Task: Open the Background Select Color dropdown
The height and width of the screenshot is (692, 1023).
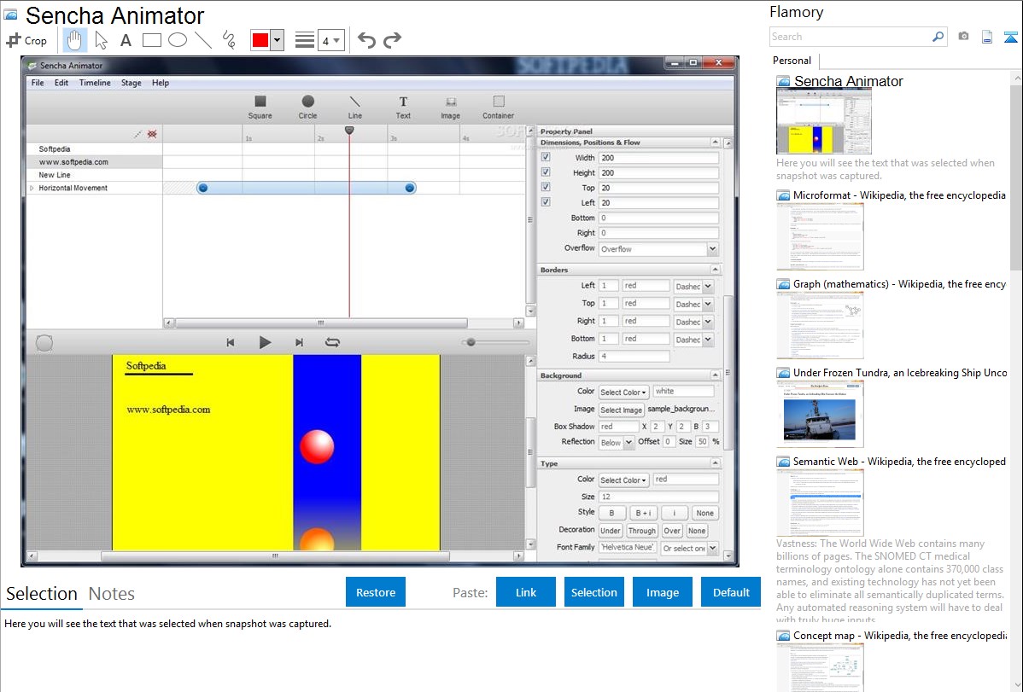Action: [x=623, y=392]
